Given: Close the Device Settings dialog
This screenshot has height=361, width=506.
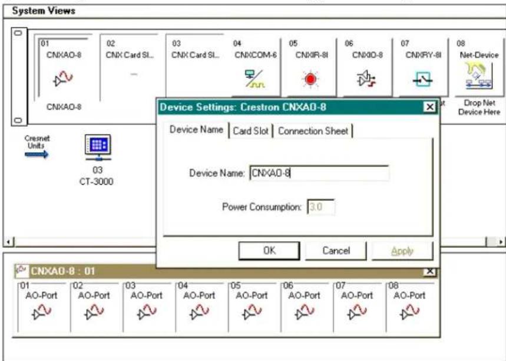Looking at the screenshot, I should [429, 107].
